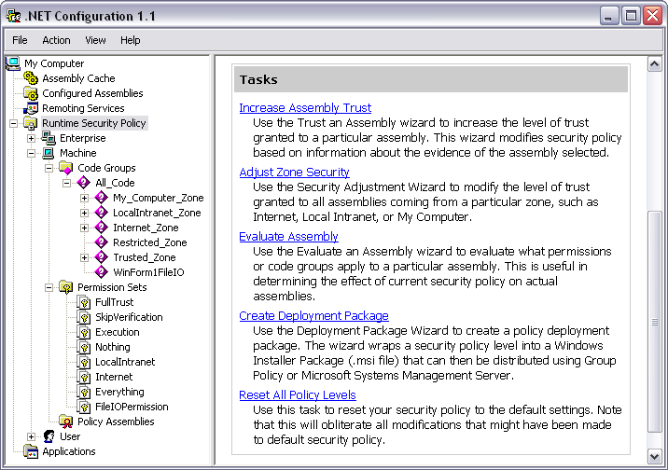Click the FullTrust permission set icon

click(x=84, y=302)
